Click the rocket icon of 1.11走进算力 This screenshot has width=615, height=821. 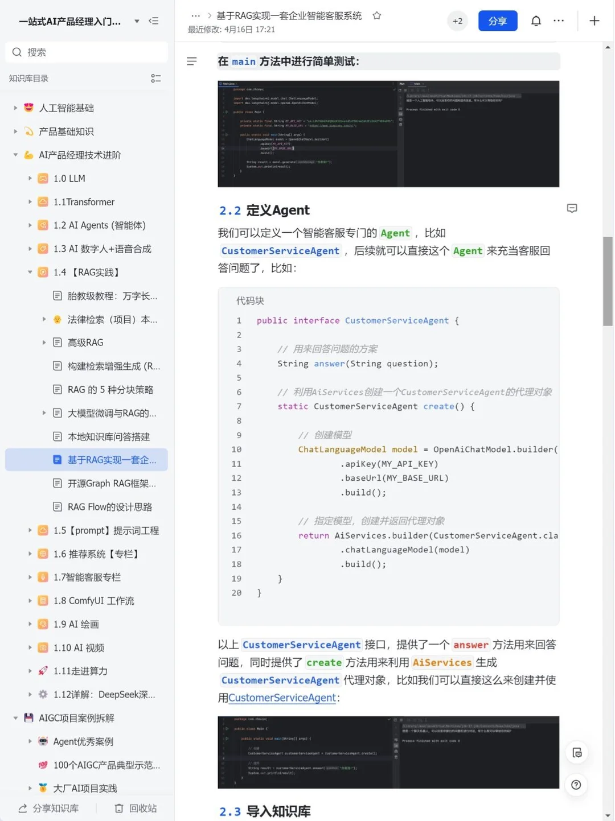click(x=43, y=671)
